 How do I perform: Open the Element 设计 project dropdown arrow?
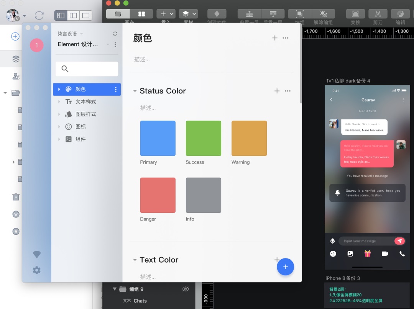[108, 44]
